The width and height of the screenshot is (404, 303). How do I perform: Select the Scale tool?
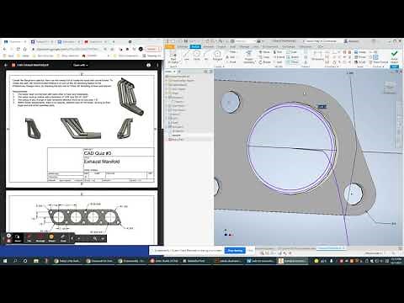point(292,52)
